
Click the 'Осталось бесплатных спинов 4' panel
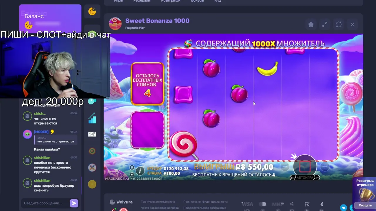(x=147, y=84)
